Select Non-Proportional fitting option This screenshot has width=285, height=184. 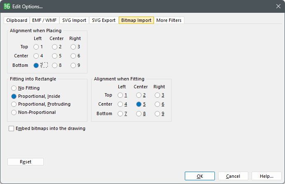(14, 112)
